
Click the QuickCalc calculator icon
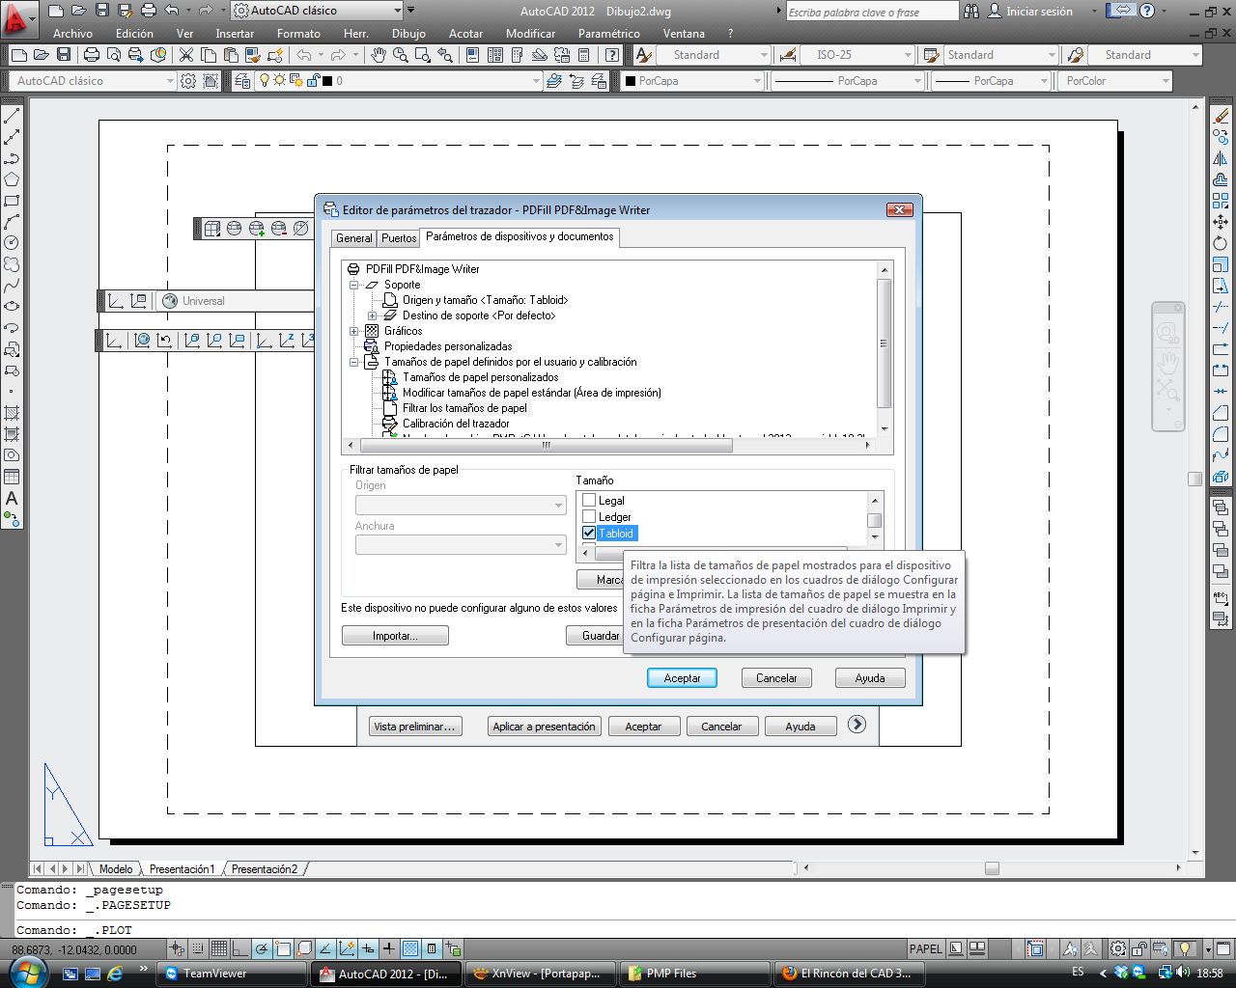coord(583,55)
